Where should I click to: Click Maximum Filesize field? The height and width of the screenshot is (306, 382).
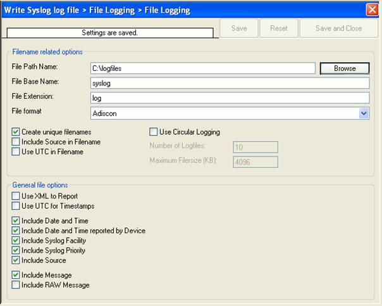pyautogui.click(x=256, y=162)
